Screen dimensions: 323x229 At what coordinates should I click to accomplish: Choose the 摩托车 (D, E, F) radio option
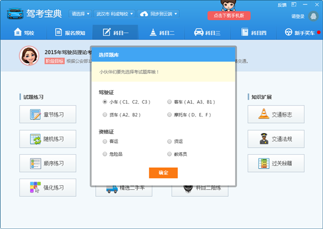click(x=170, y=114)
